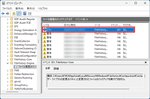Sort by the イベント ID column header
Image resolution: width=150 pixels, height=99 pixels.
[115, 25]
